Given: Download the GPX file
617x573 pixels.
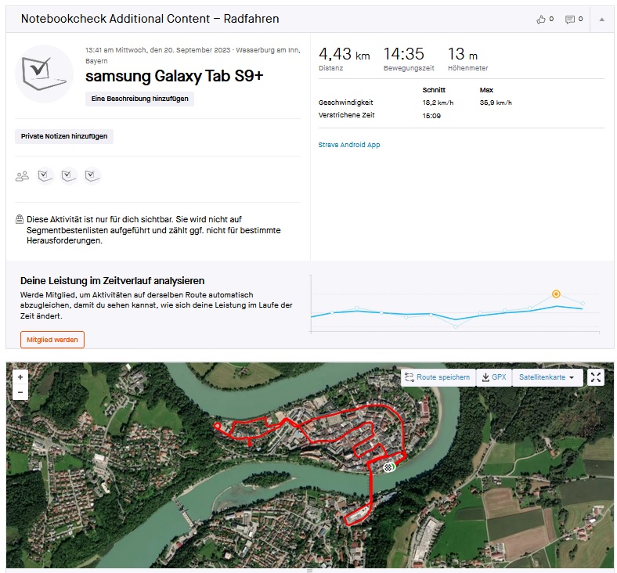Looking at the screenshot, I should click(494, 377).
